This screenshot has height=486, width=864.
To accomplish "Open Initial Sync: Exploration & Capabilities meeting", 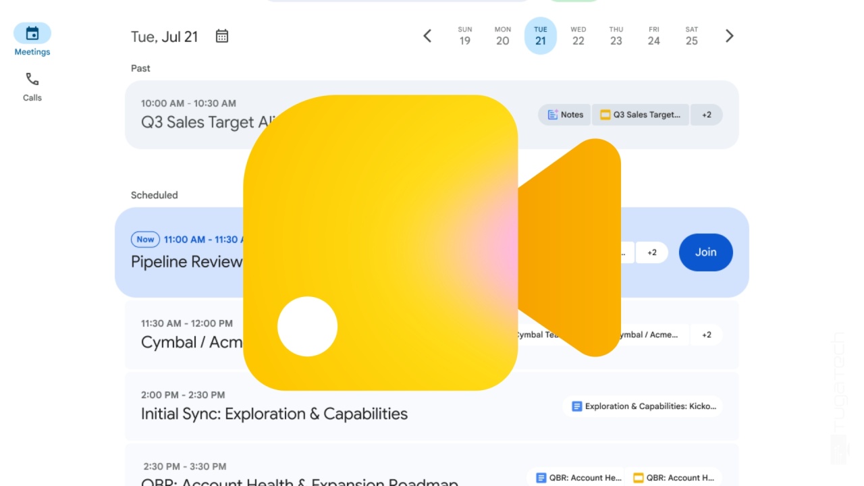I will (x=274, y=414).
